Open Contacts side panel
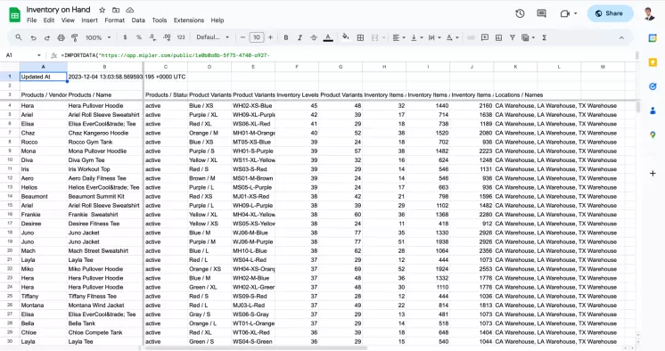 653,111
